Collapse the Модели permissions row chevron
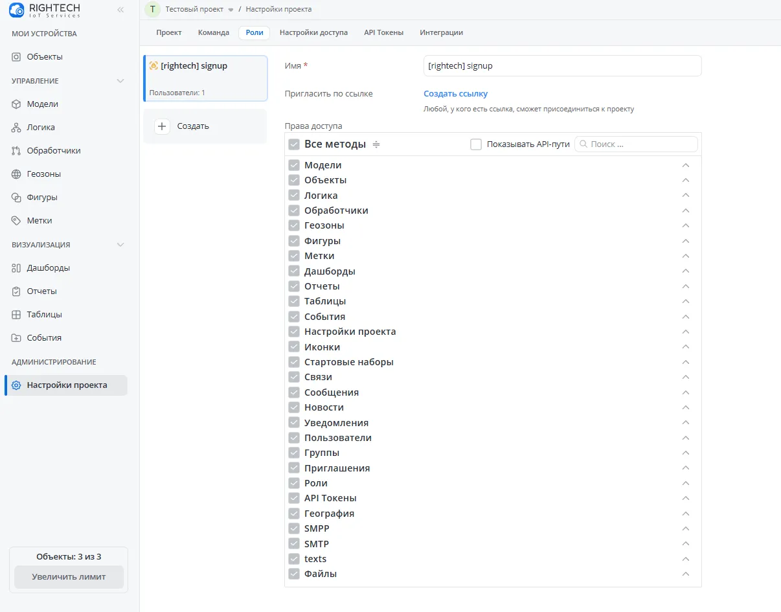The height and width of the screenshot is (612, 781). [686, 165]
